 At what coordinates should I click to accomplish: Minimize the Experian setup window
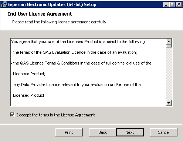tap(166, 4)
